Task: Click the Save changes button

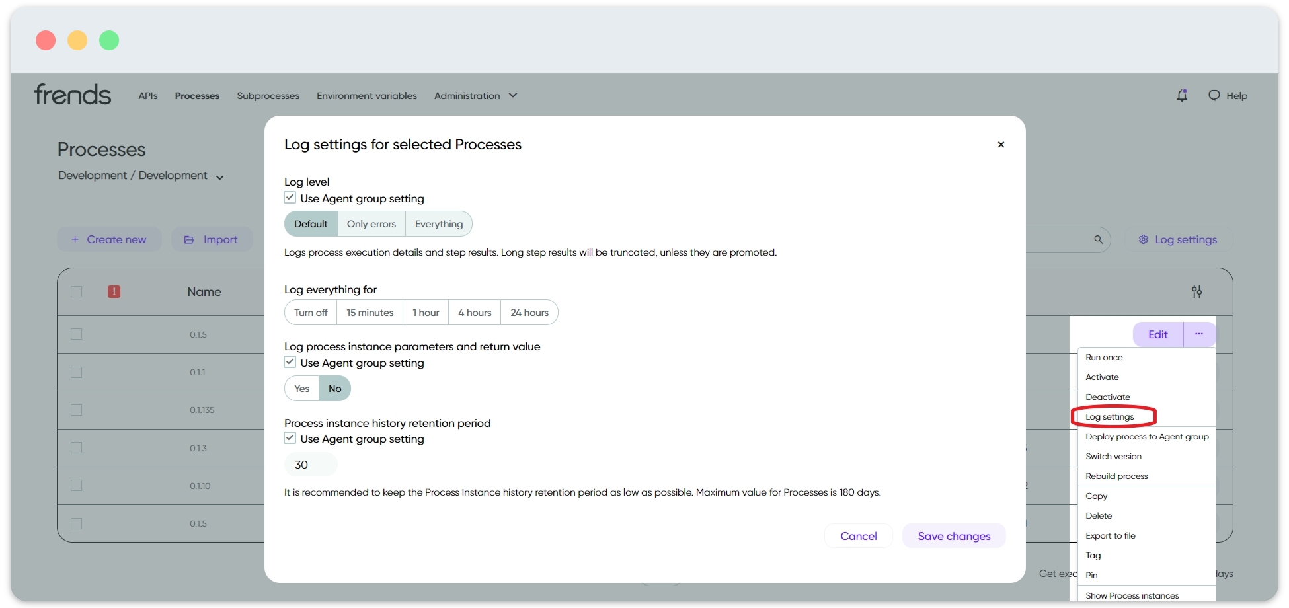Action: pyautogui.click(x=954, y=536)
